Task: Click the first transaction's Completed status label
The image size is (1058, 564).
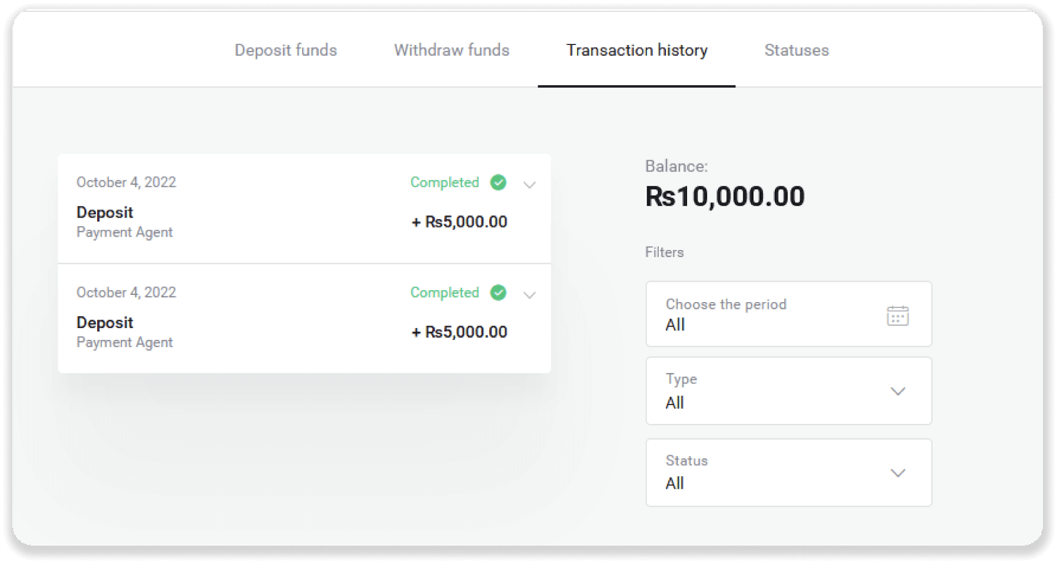Action: [444, 182]
